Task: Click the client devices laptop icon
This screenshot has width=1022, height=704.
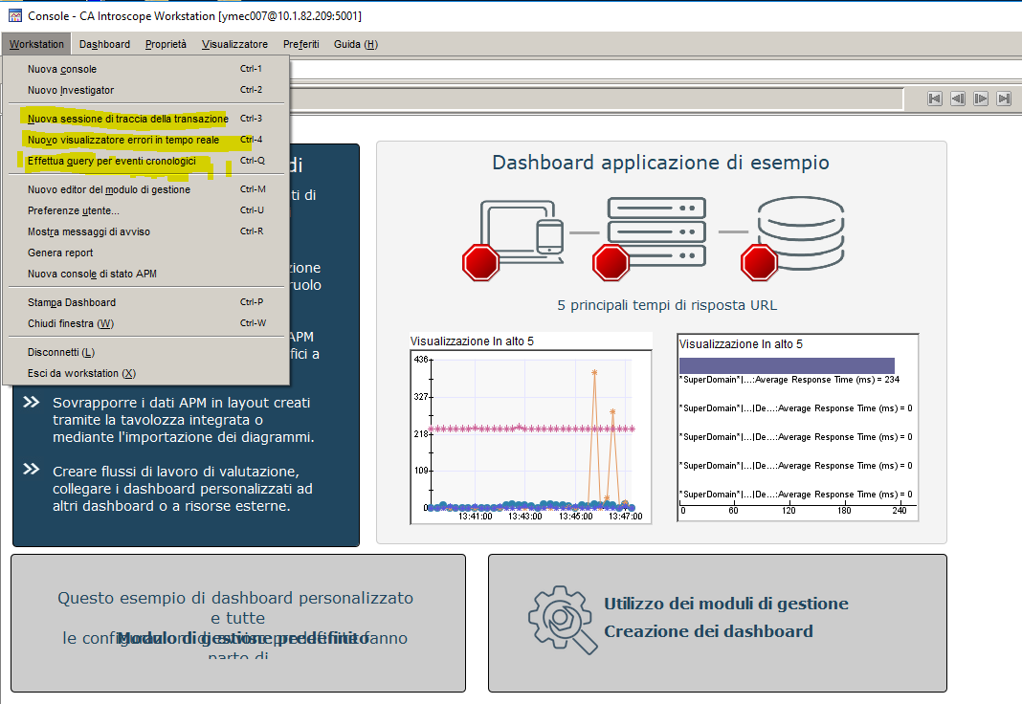Action: pyautogui.click(x=522, y=226)
